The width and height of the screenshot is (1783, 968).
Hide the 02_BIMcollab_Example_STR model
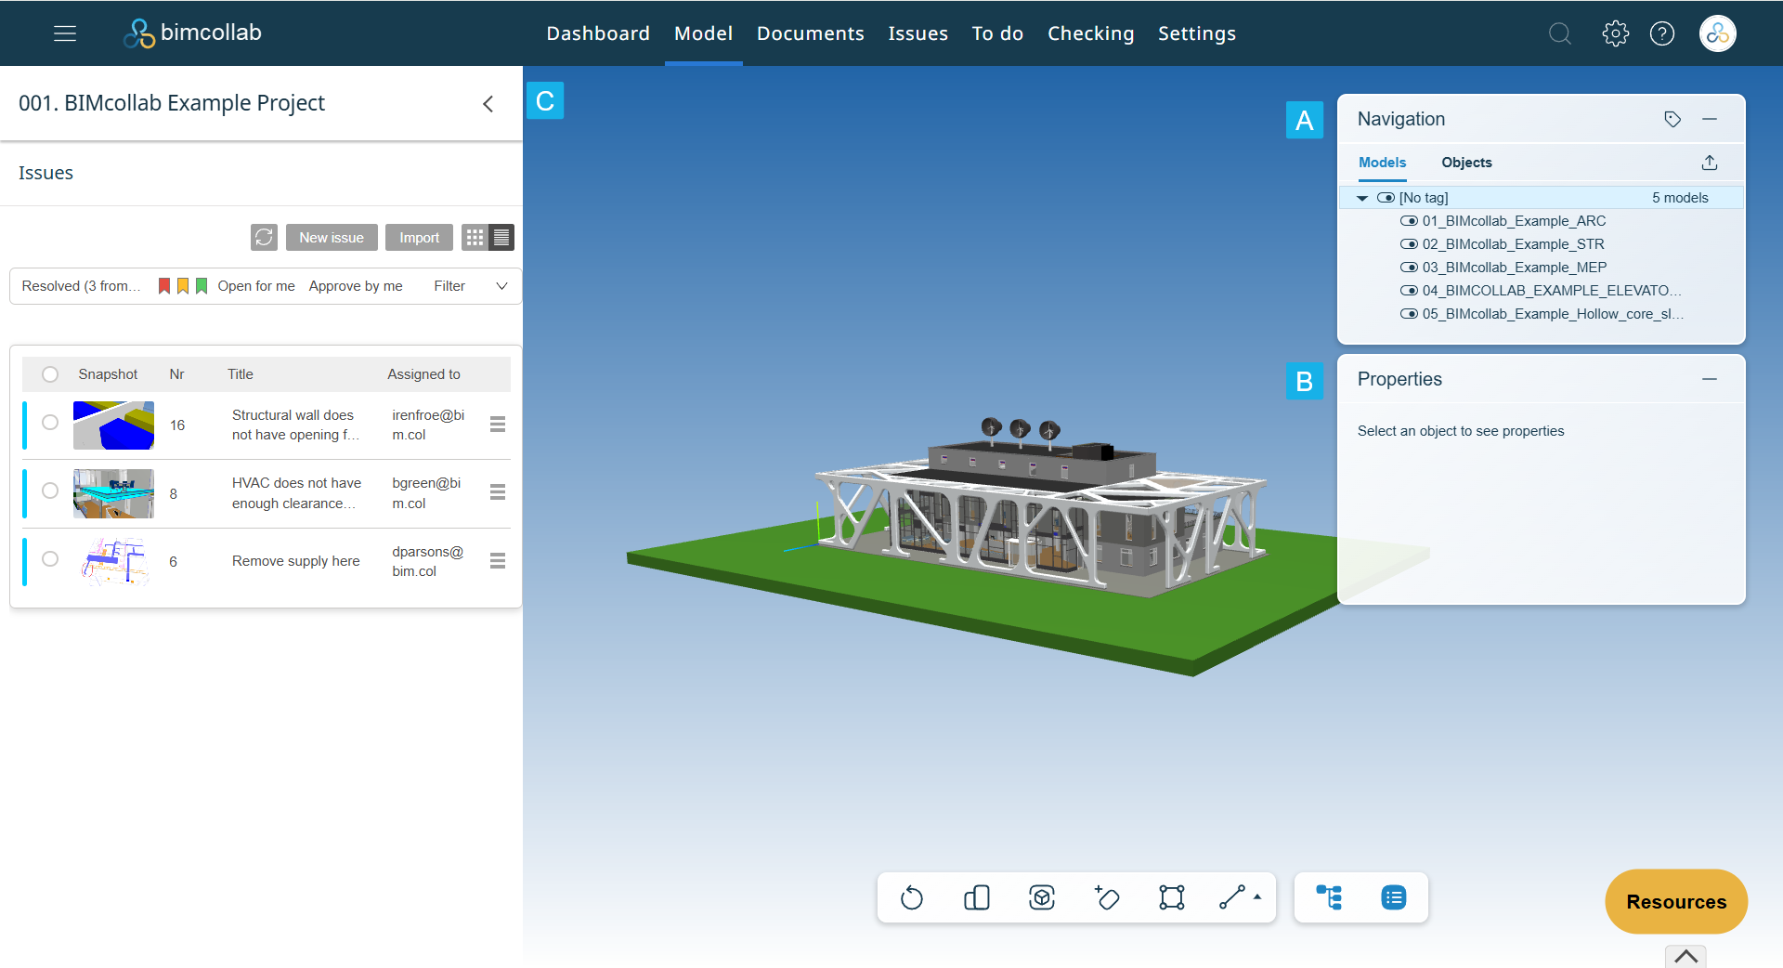(x=1409, y=244)
